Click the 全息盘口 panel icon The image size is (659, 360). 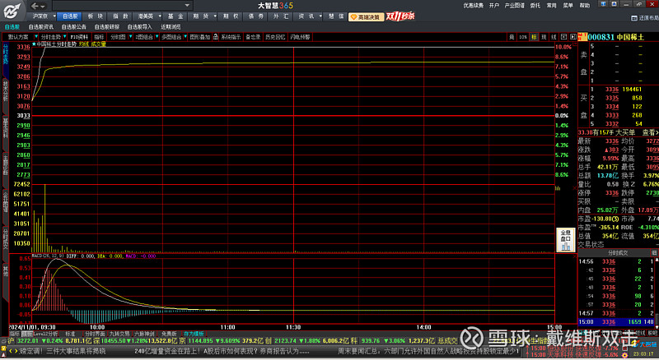point(566,241)
